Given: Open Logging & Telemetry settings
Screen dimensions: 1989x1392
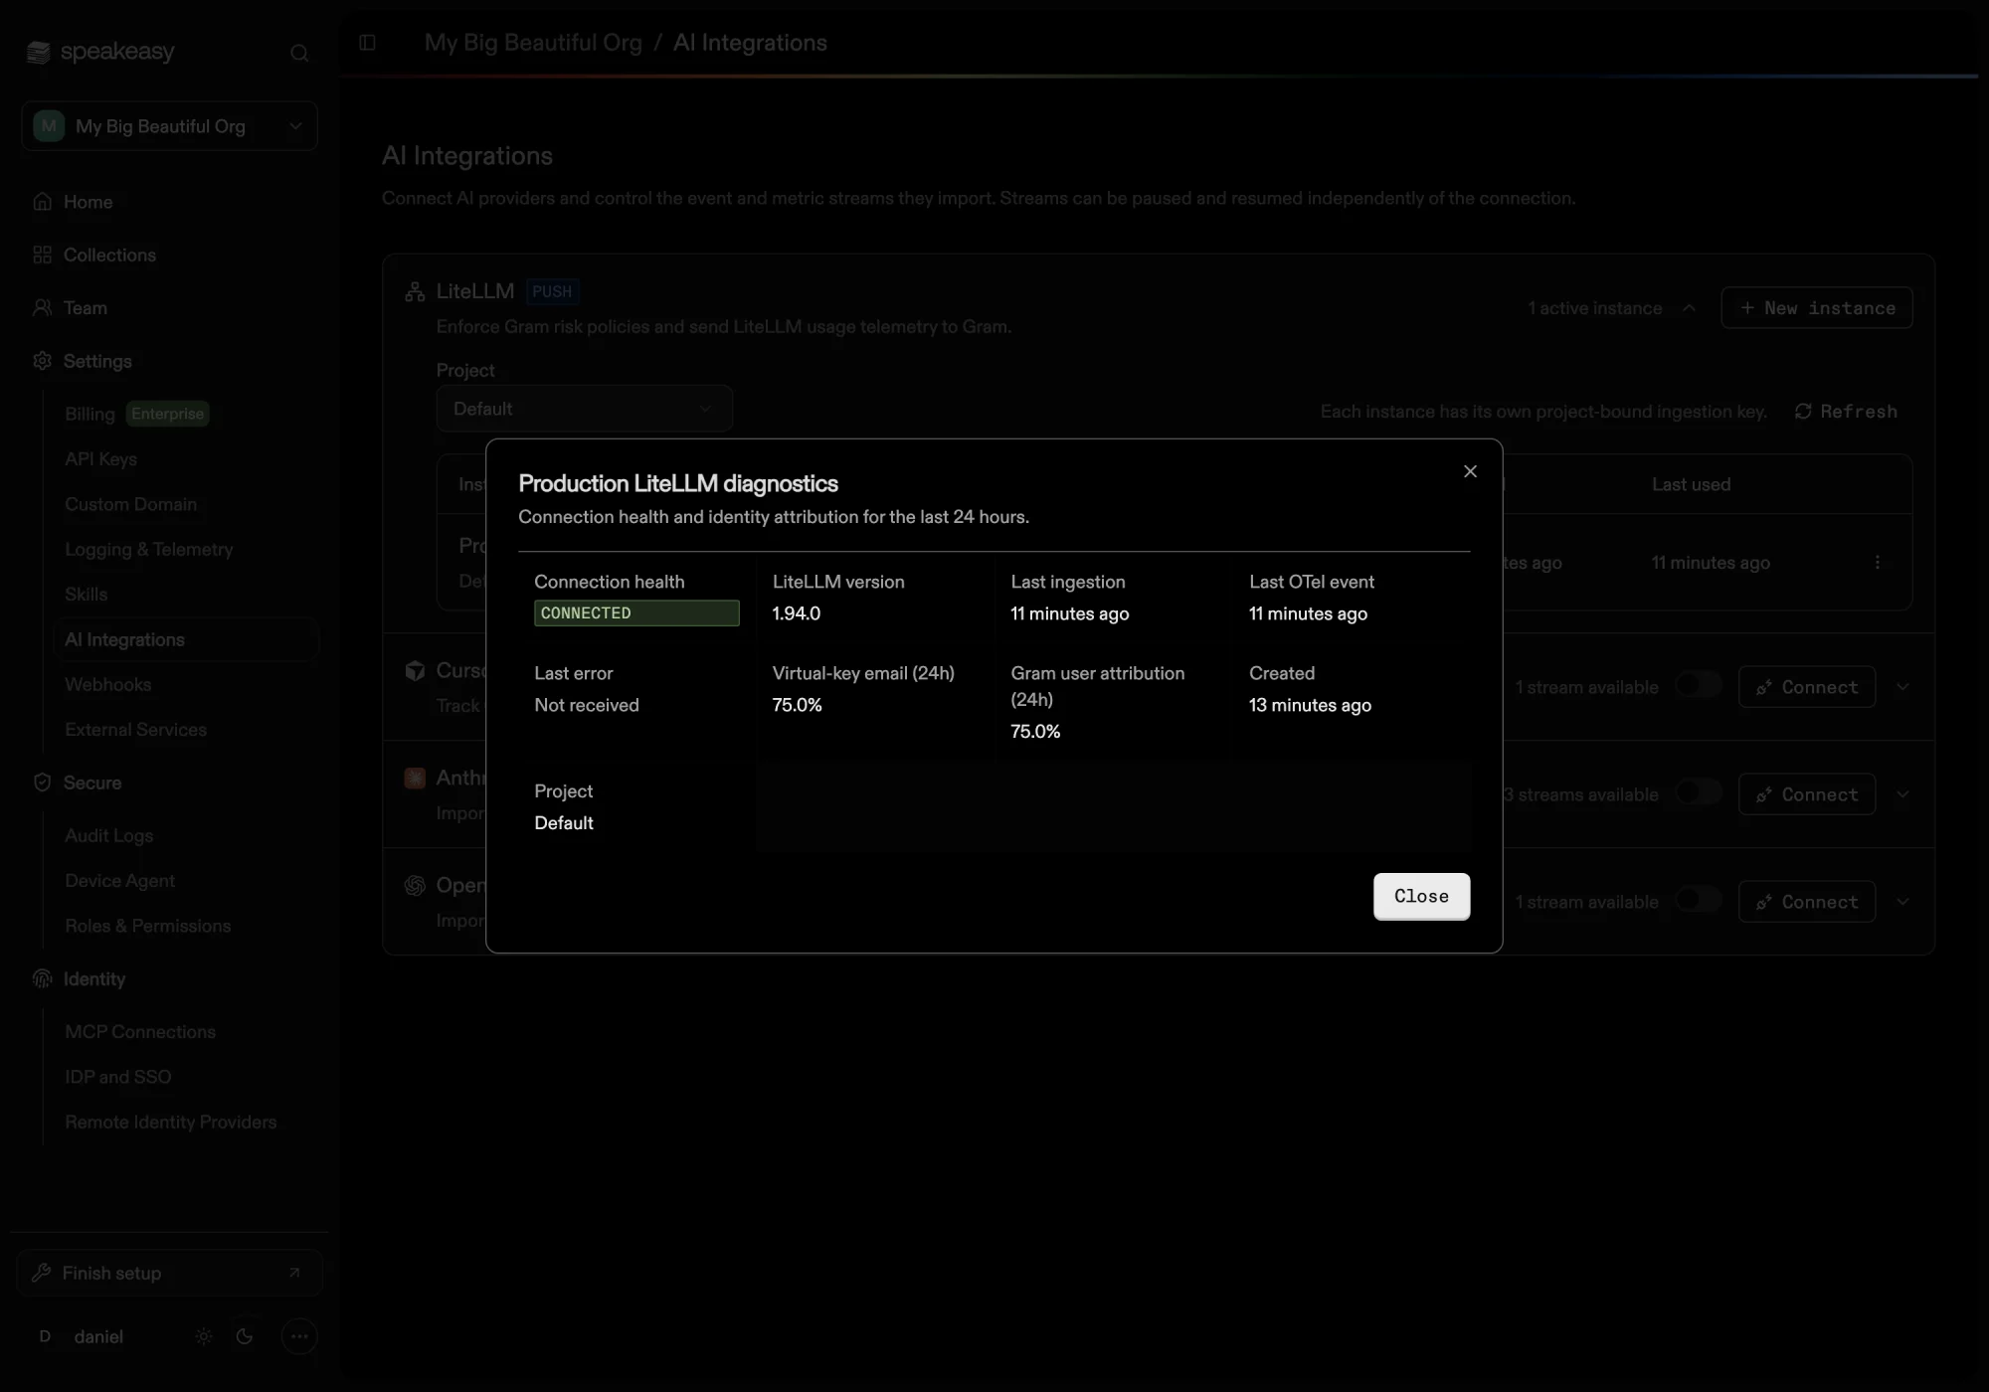Looking at the screenshot, I should (x=148, y=549).
